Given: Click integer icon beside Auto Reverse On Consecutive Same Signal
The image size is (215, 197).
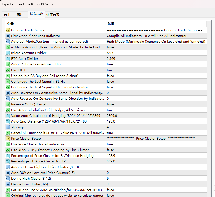Looking at the screenshot, I should 8,93.
